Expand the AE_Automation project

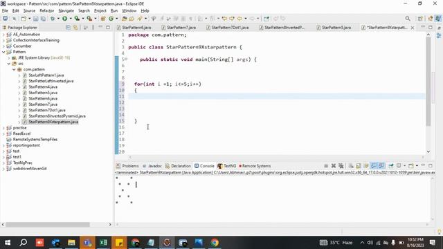point(3,35)
